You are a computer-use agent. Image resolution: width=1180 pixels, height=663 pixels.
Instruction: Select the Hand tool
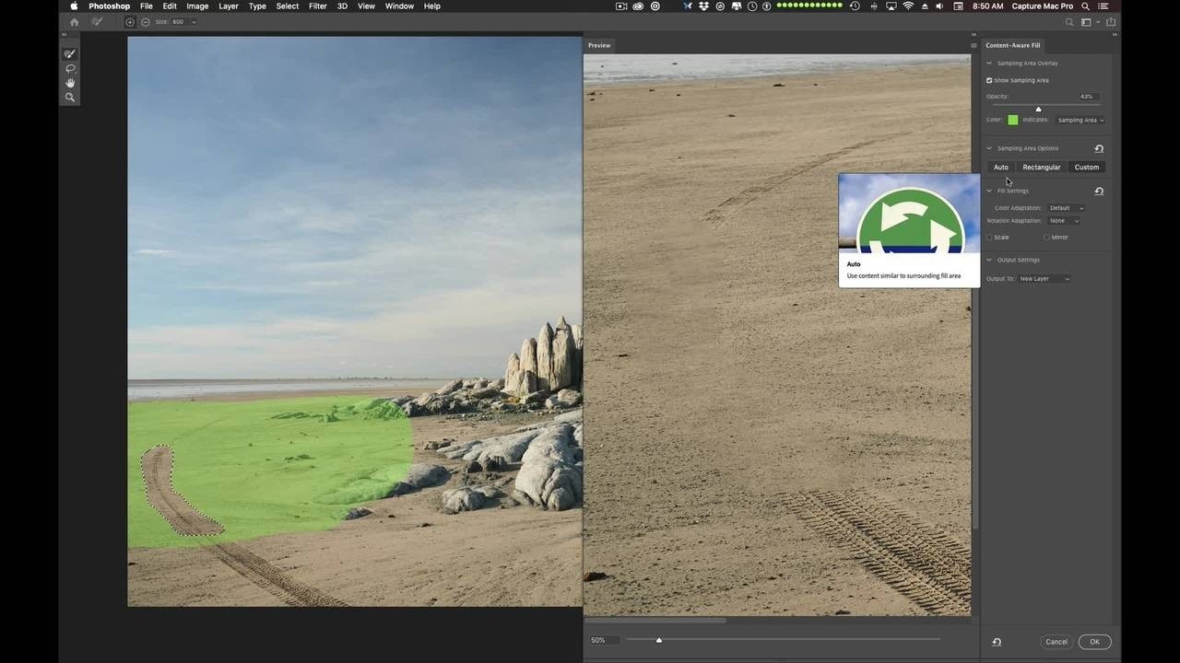pos(69,83)
